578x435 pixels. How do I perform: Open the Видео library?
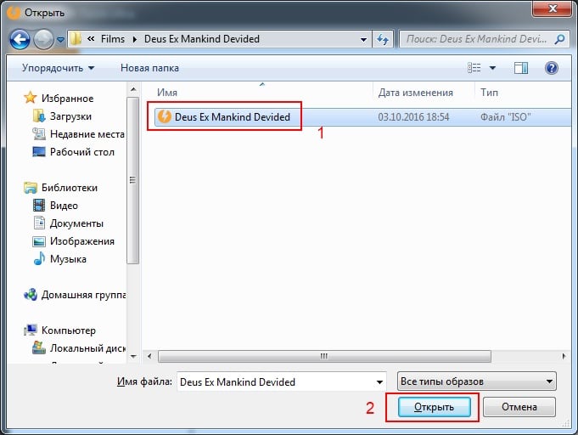click(x=64, y=206)
